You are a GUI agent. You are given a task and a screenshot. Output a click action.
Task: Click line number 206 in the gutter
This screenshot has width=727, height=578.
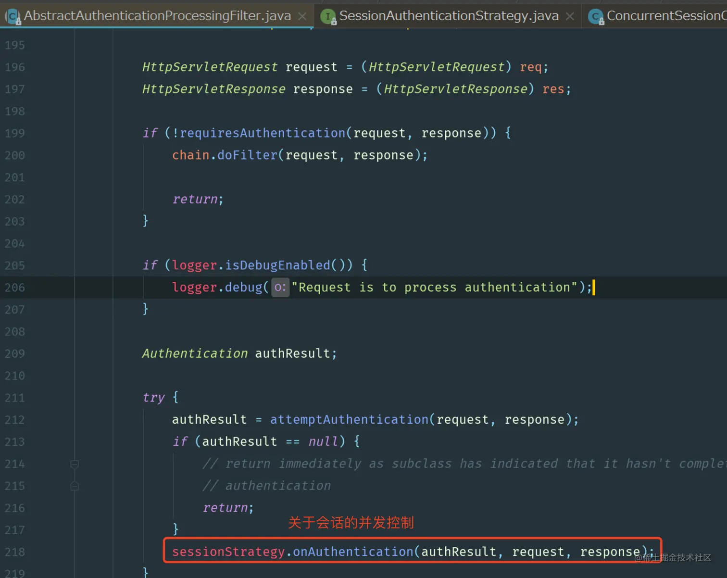15,288
